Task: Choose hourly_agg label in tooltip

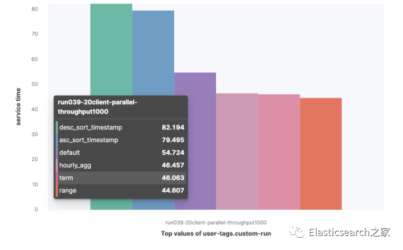Action: (x=74, y=165)
